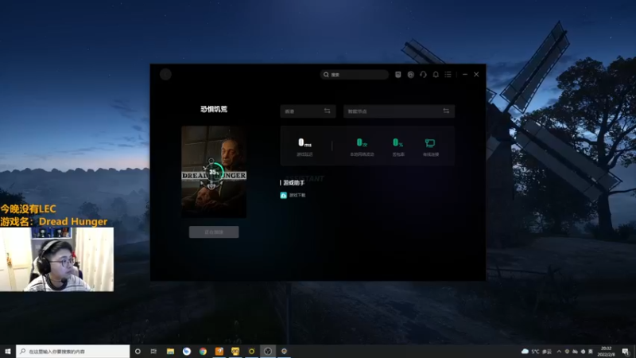Open File Explorer from the taskbar

[170, 351]
